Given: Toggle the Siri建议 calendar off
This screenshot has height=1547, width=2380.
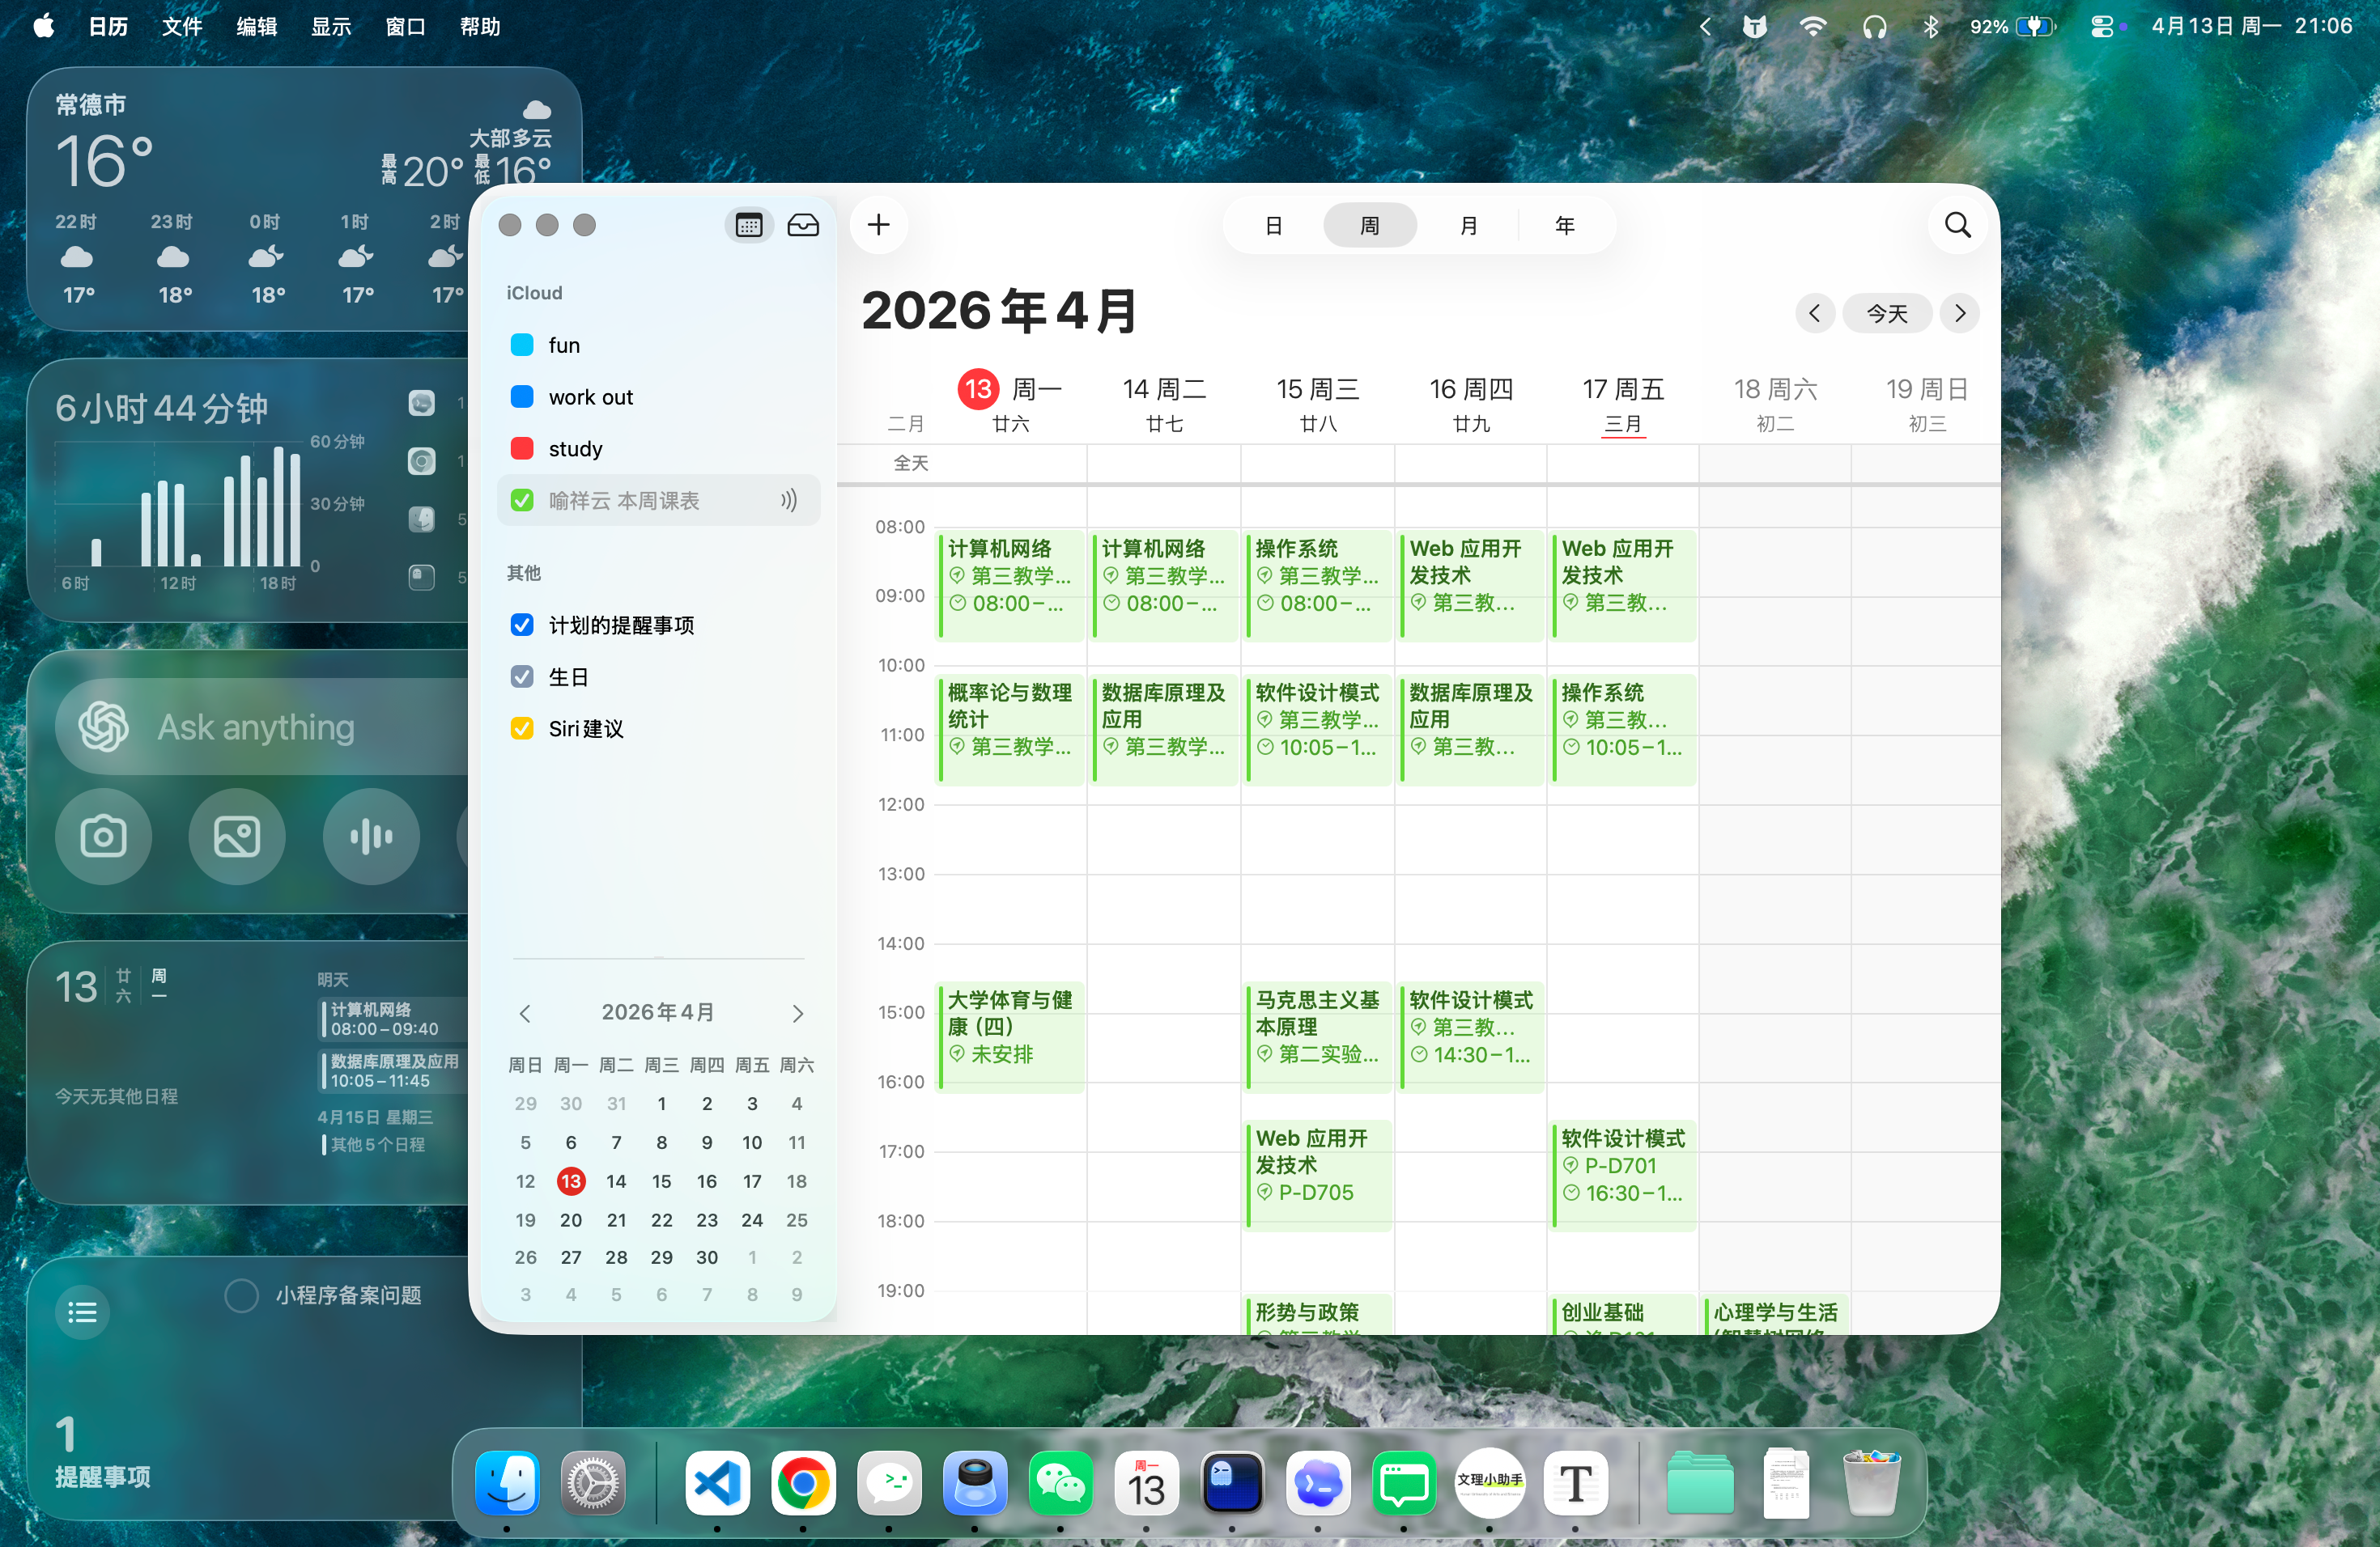Looking at the screenshot, I should (521, 728).
